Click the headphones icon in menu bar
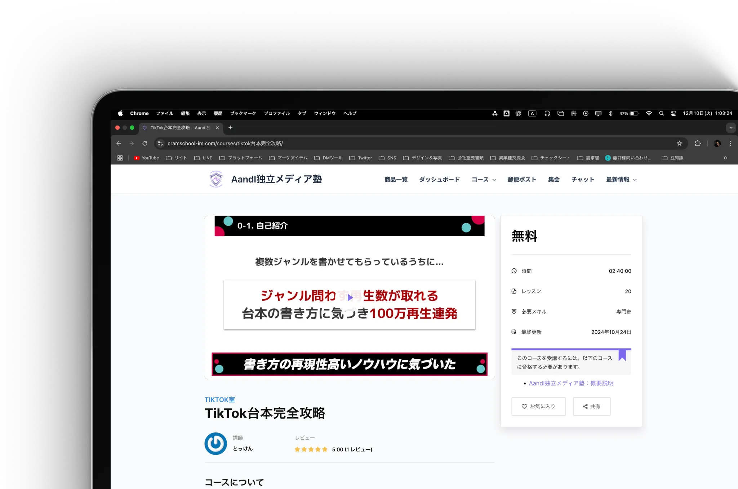Viewport: 738px width, 489px height. pyautogui.click(x=547, y=113)
